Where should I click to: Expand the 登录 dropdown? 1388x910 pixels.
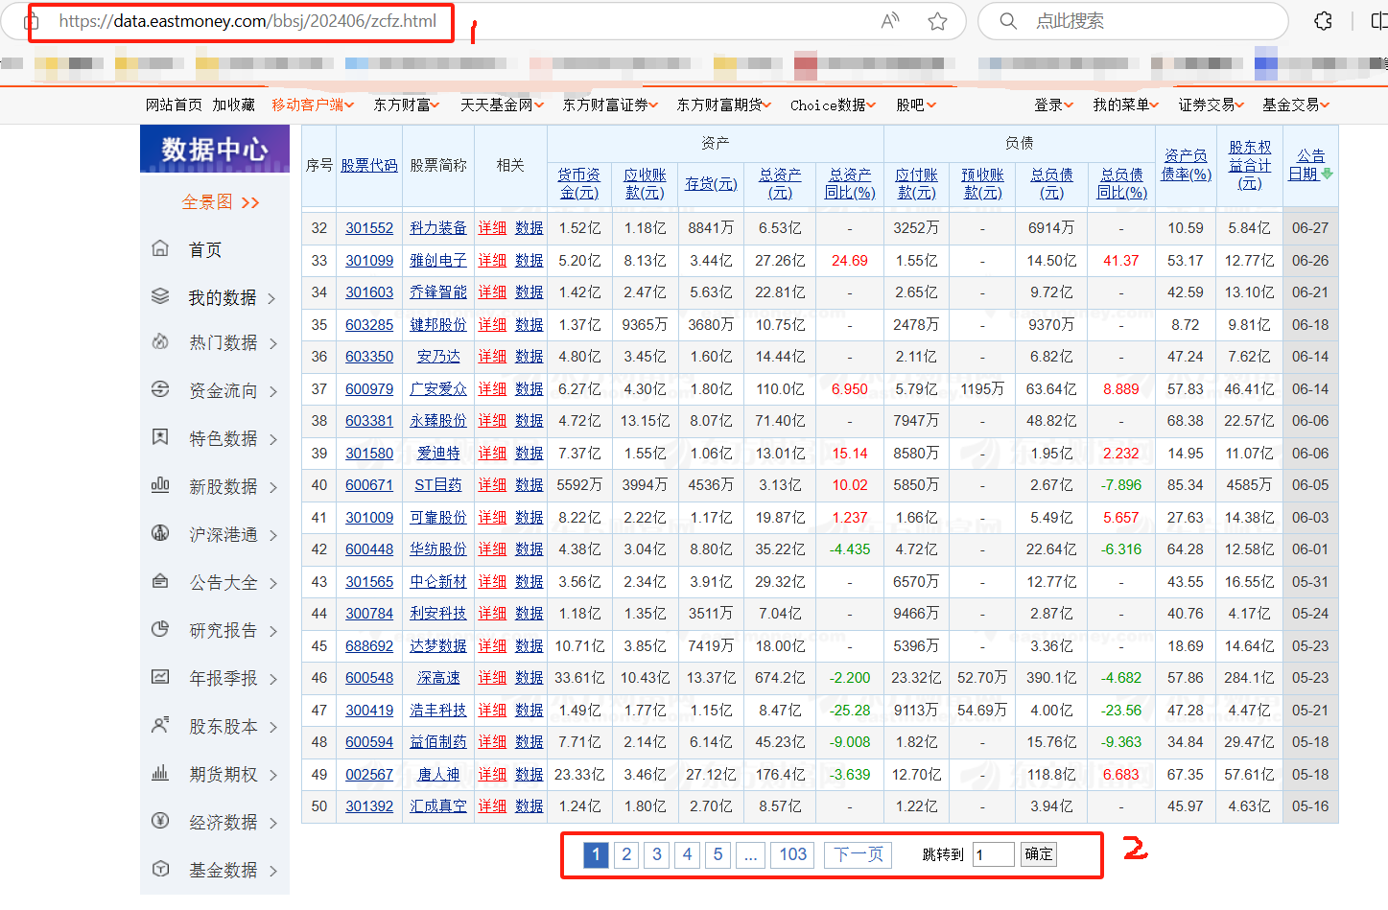point(1054,105)
